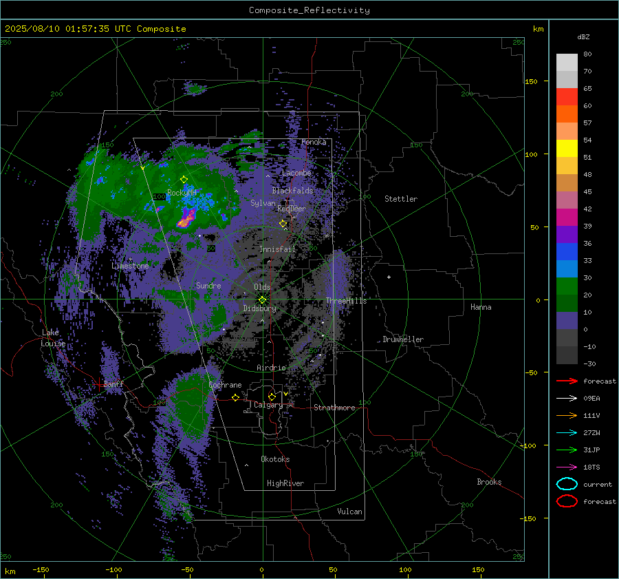Select the Strathmore label
619x579 pixels.
[x=334, y=408]
